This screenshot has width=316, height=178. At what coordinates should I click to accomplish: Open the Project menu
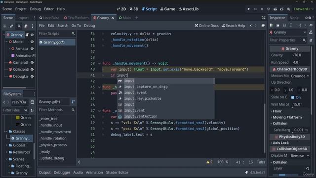(21, 9)
